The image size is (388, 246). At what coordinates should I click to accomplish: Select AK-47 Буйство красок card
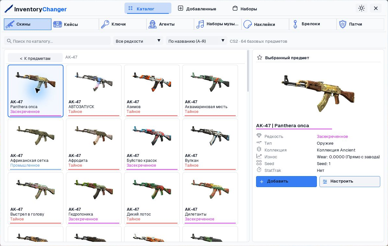pos(152,145)
